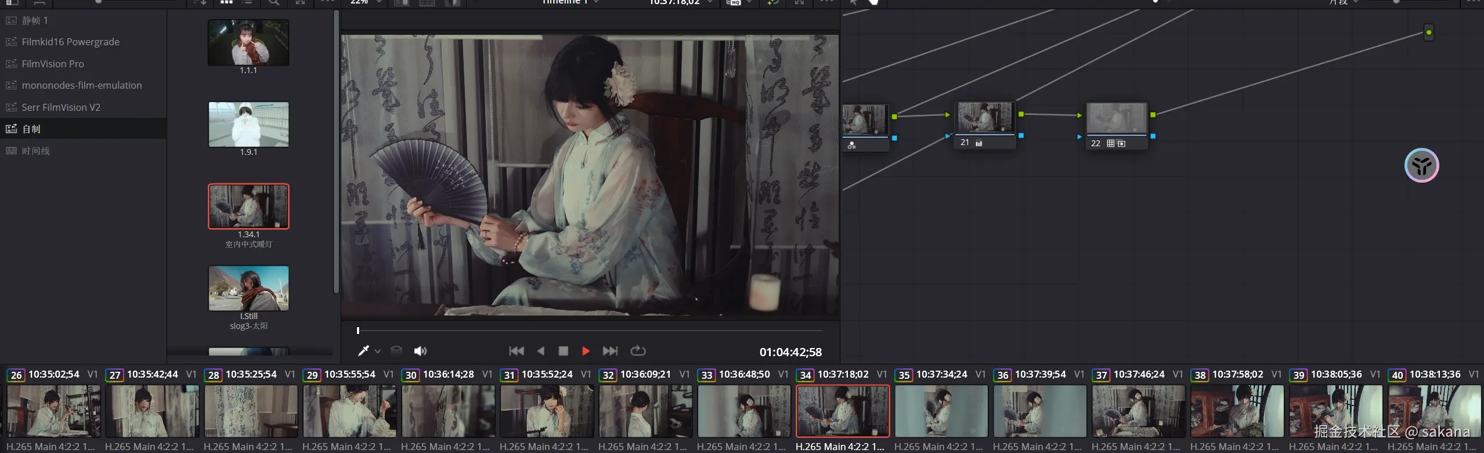Toggle the unmix layers icon
This screenshot has width=1484, height=453.
pos(396,351)
